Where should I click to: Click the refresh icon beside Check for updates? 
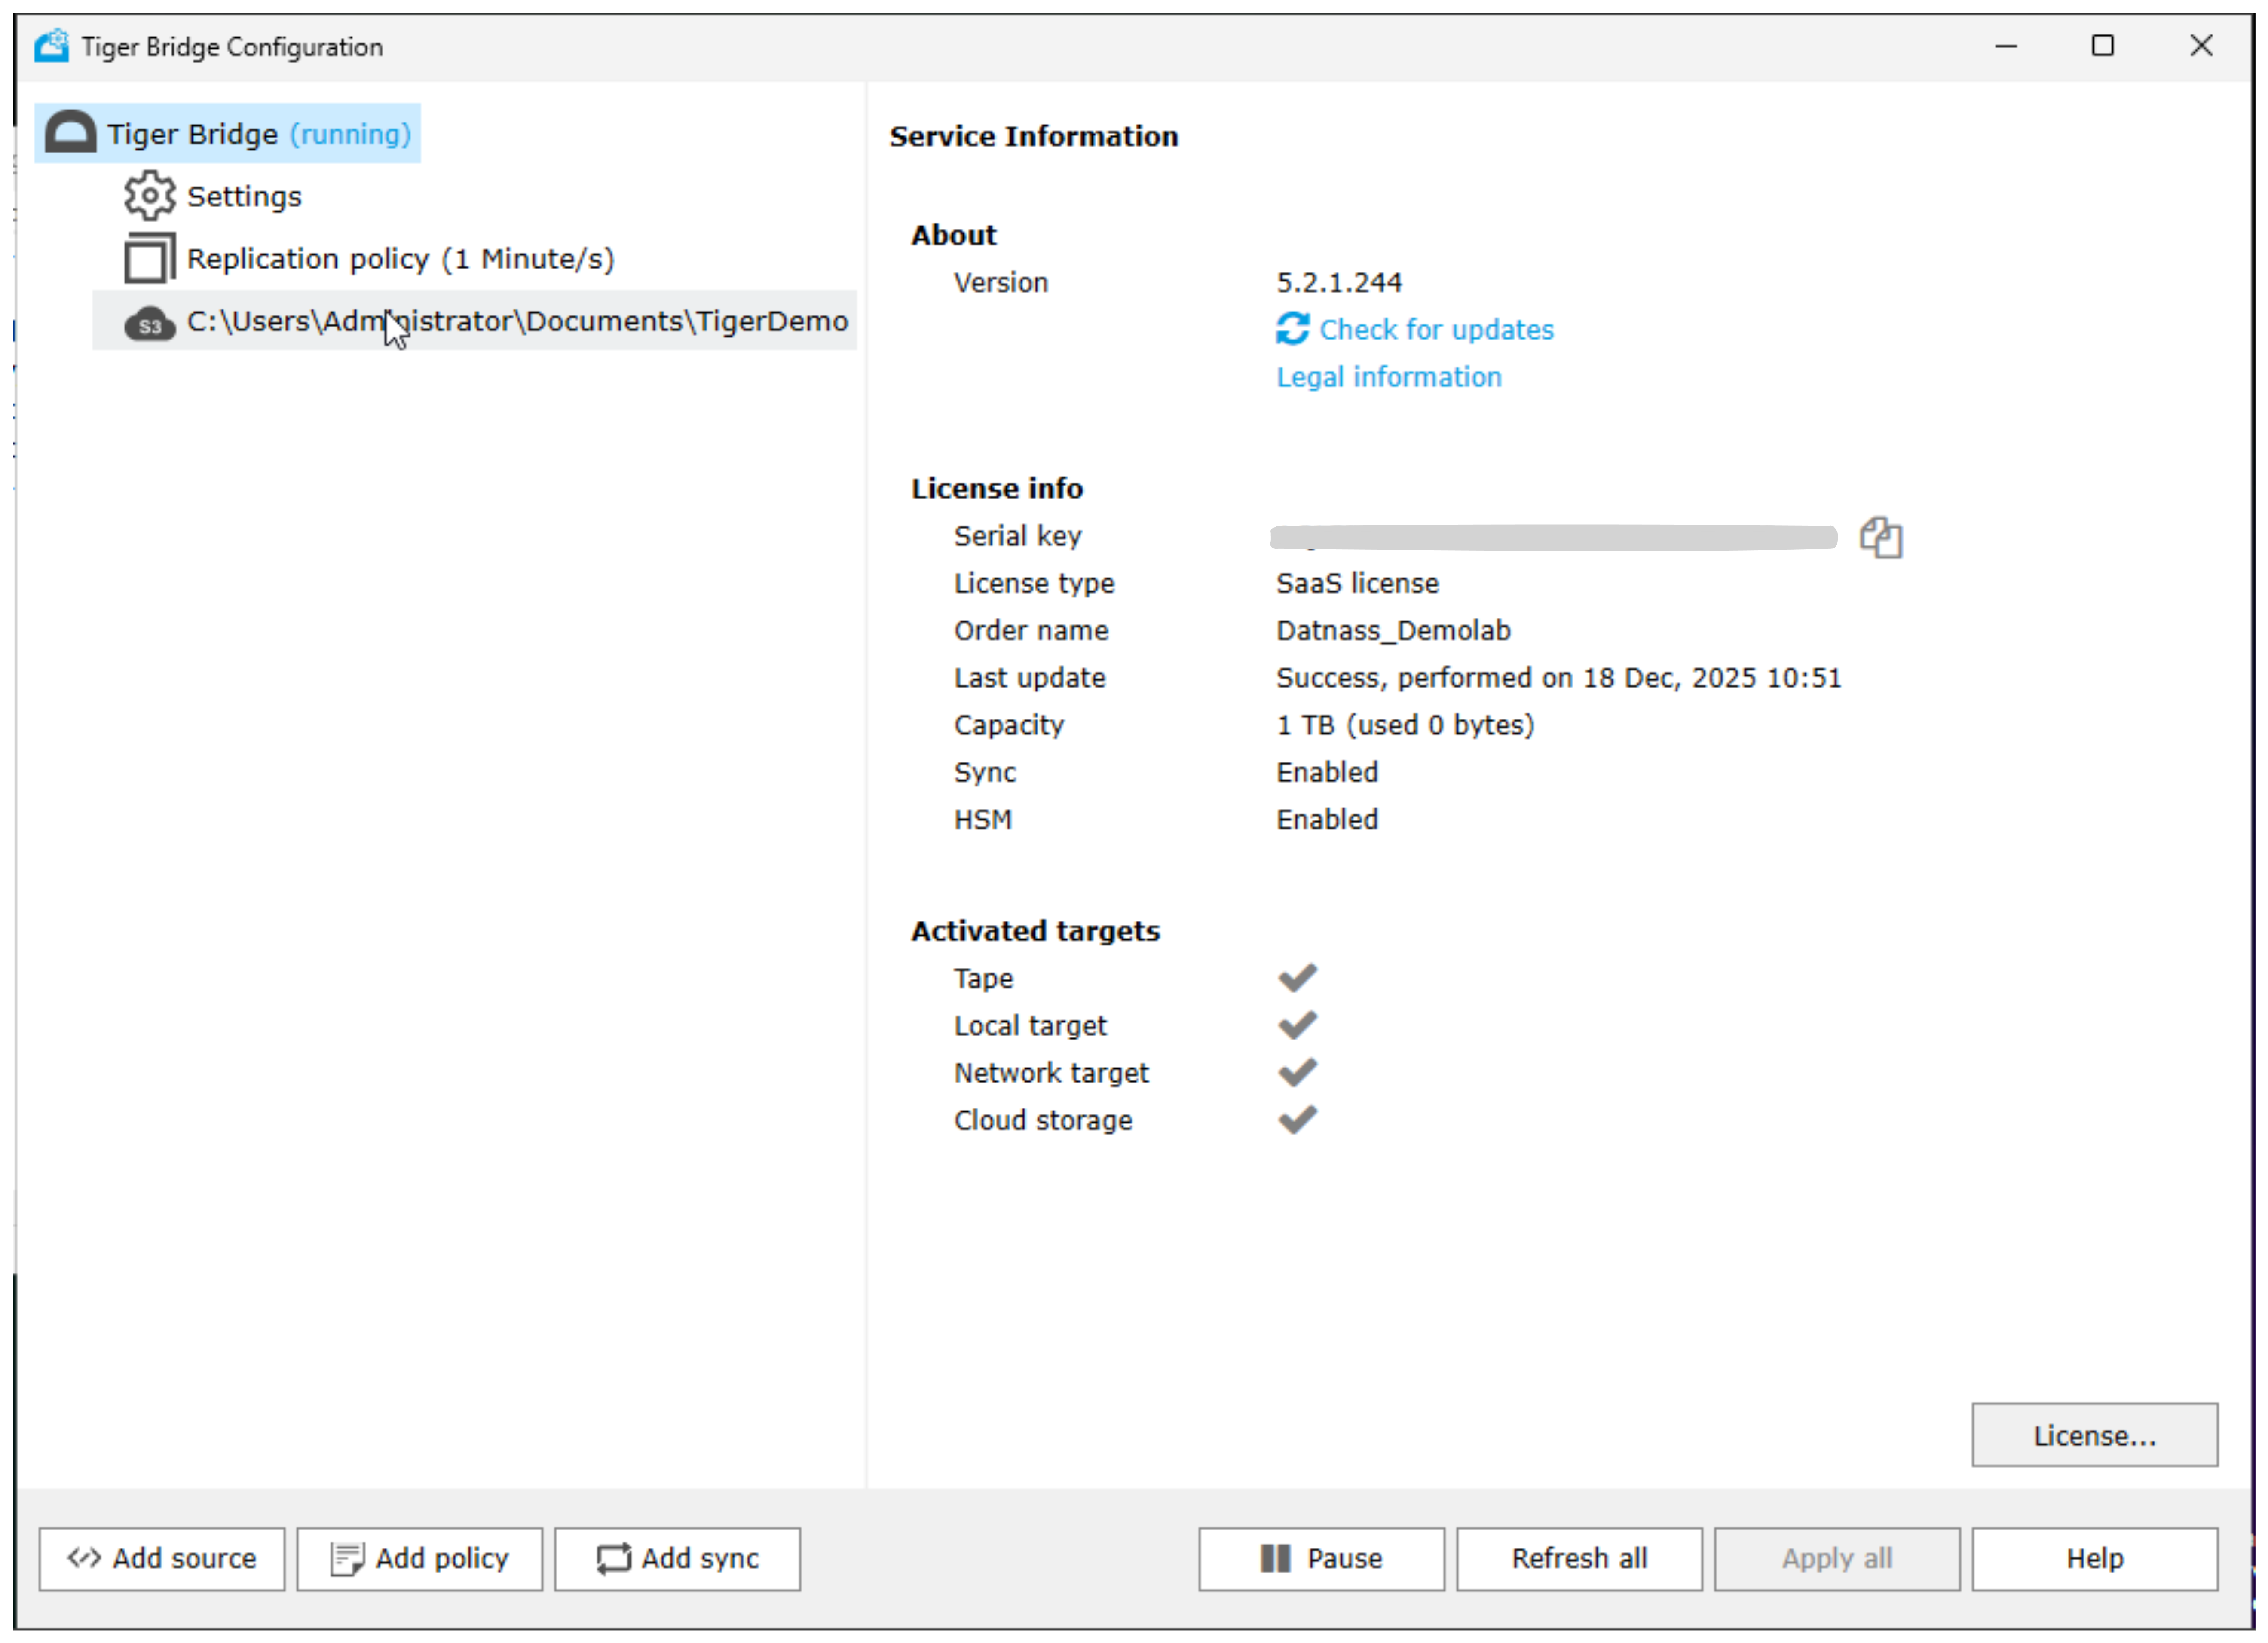(x=1292, y=329)
